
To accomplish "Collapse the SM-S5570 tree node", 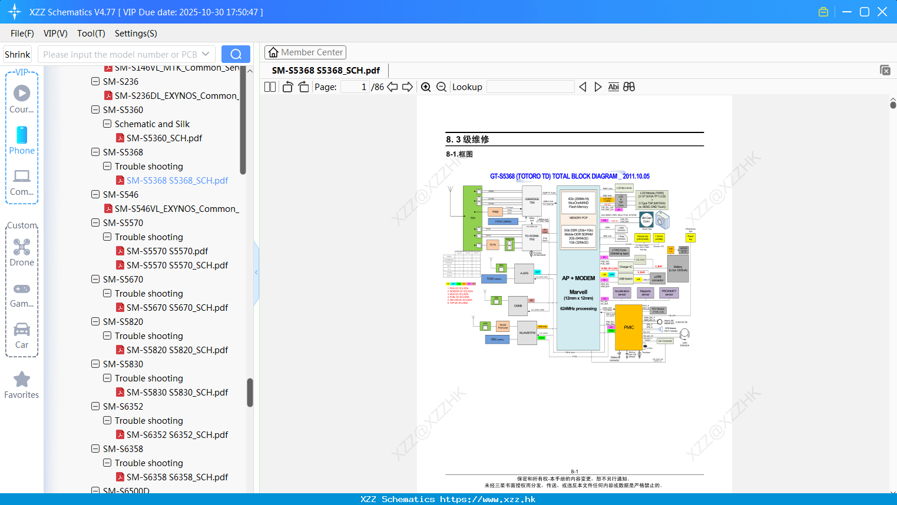I will click(95, 223).
